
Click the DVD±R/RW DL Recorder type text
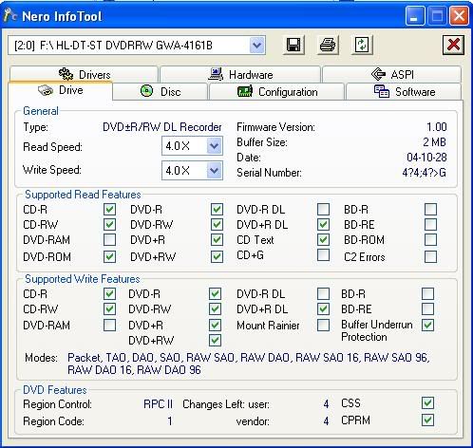click(162, 127)
